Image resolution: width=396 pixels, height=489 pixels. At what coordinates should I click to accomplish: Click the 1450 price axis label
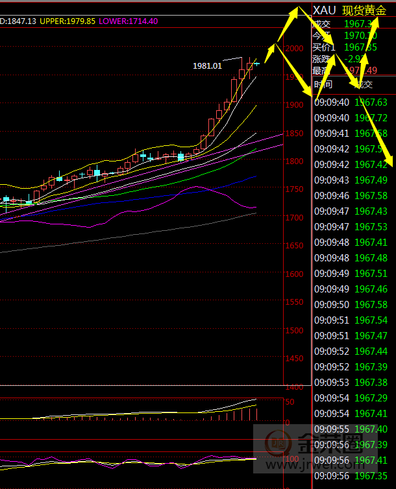[x=294, y=359]
